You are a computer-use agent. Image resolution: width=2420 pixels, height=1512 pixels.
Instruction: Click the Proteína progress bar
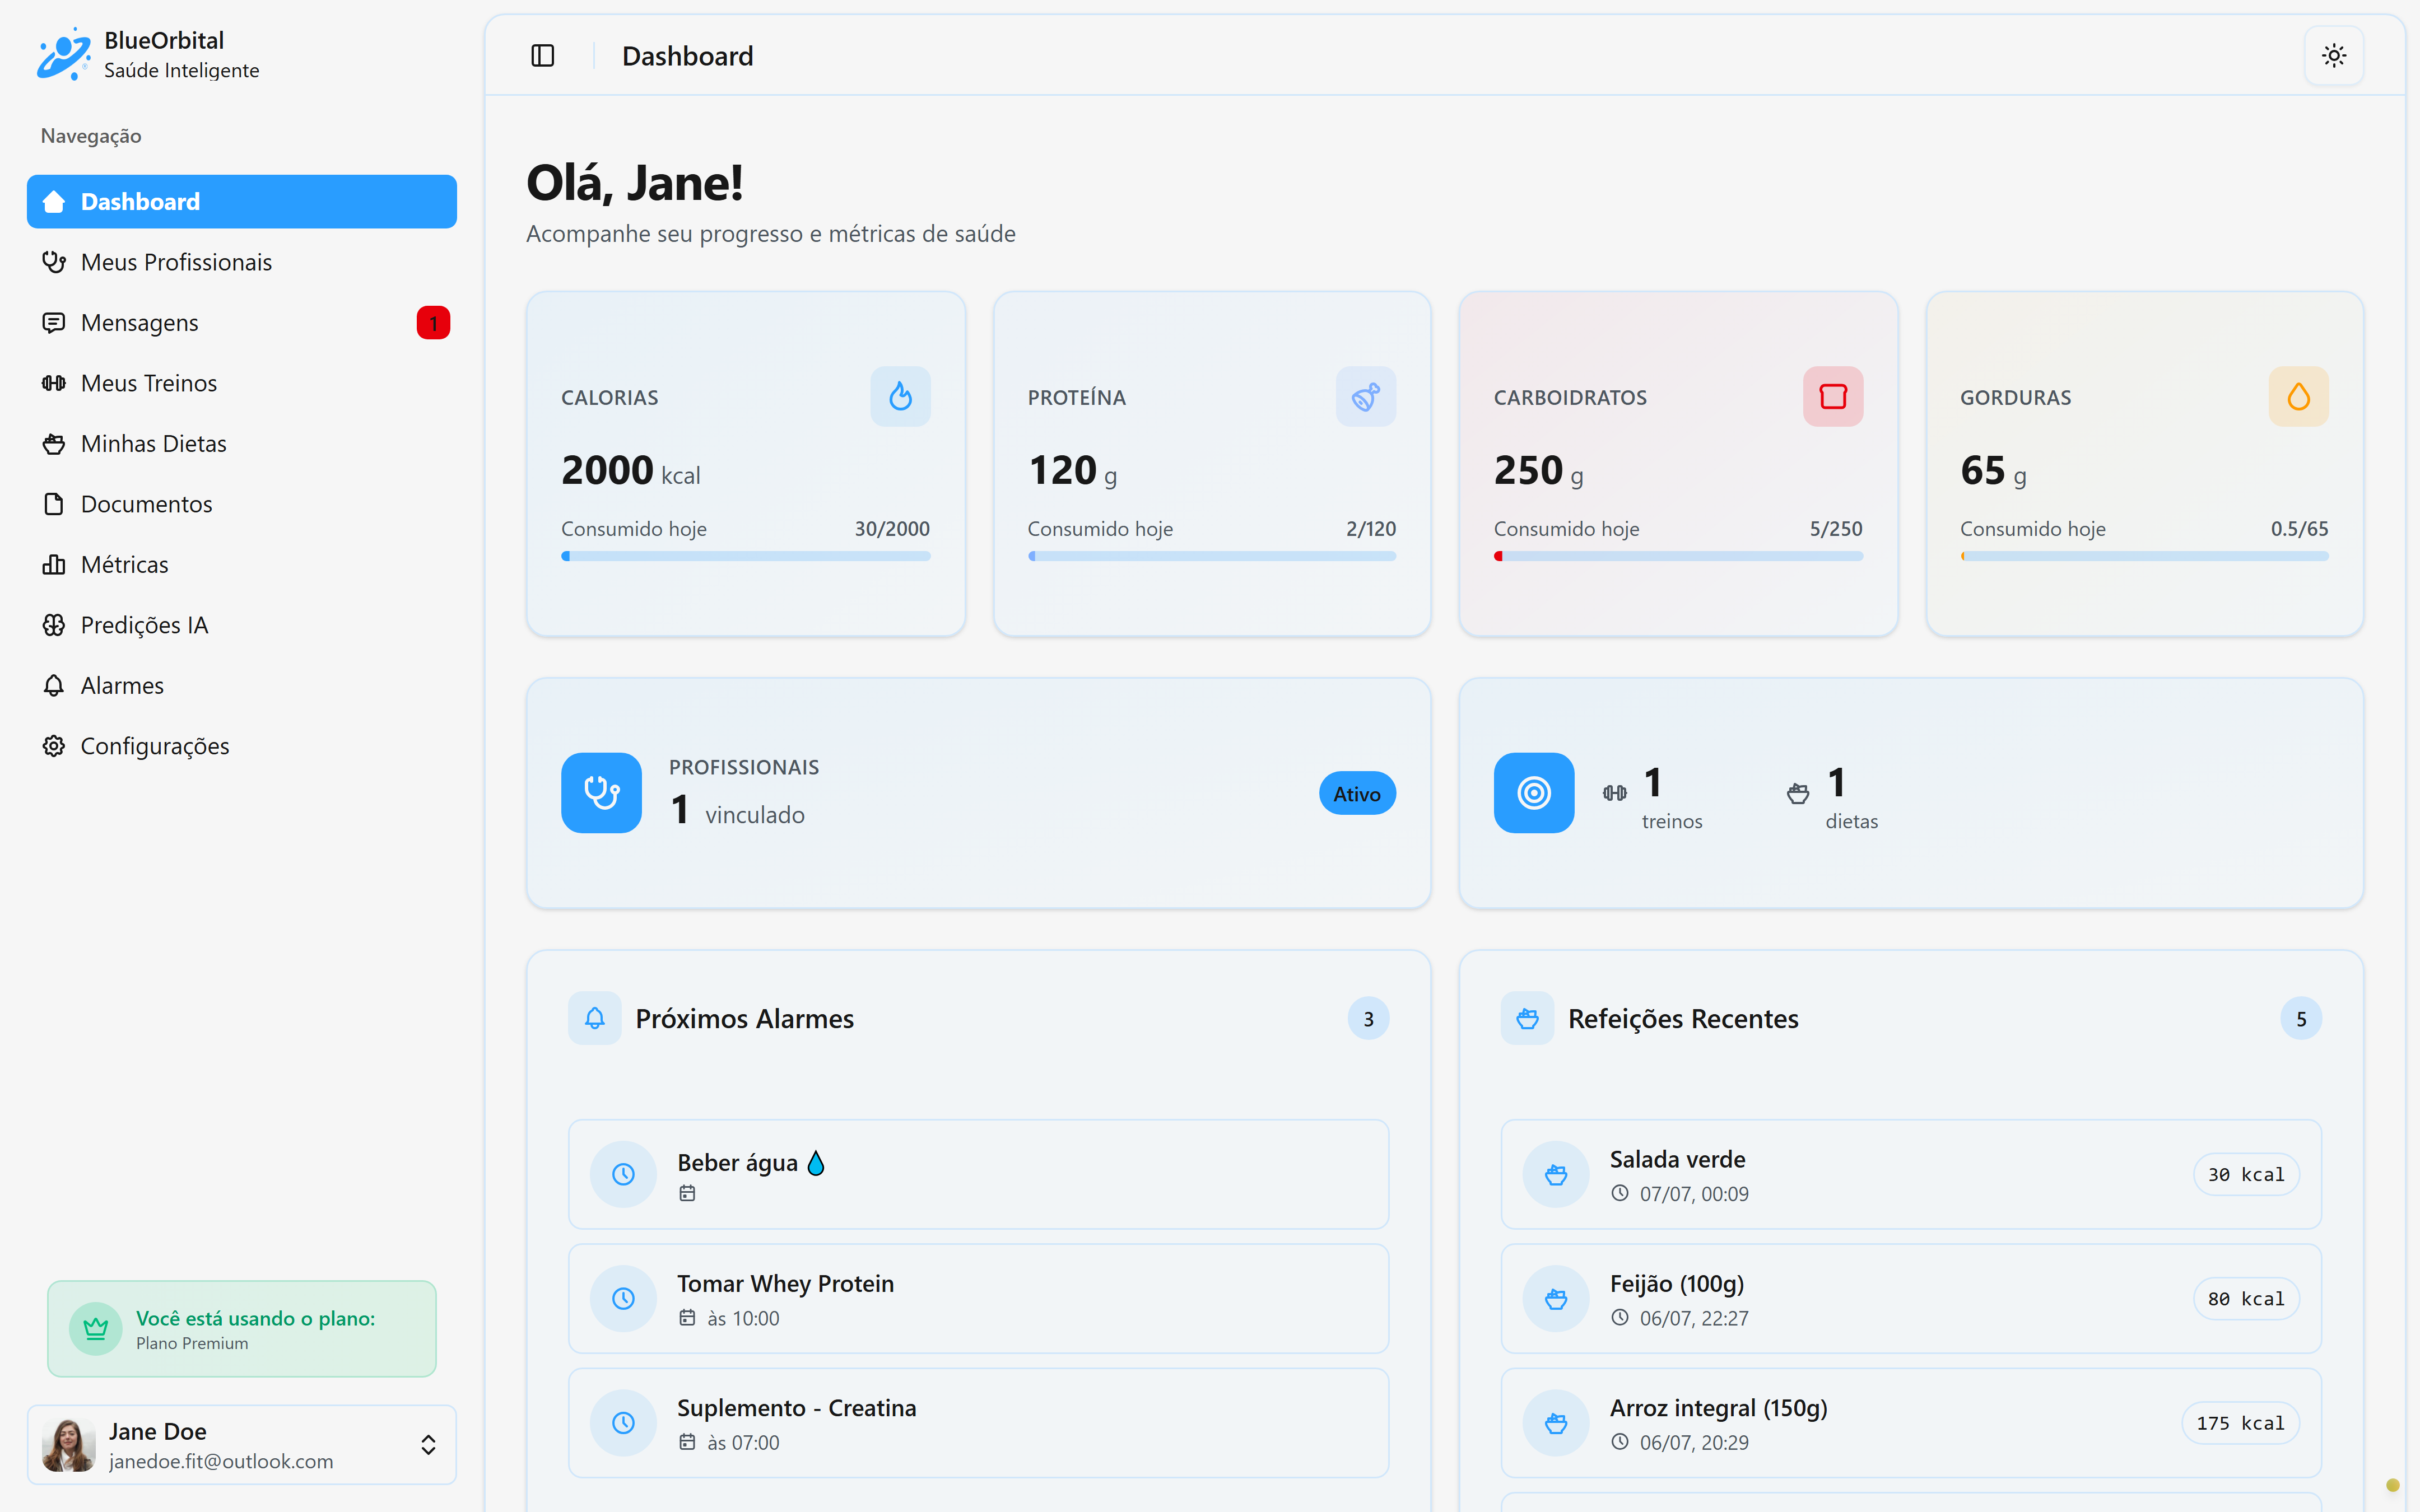[1212, 556]
